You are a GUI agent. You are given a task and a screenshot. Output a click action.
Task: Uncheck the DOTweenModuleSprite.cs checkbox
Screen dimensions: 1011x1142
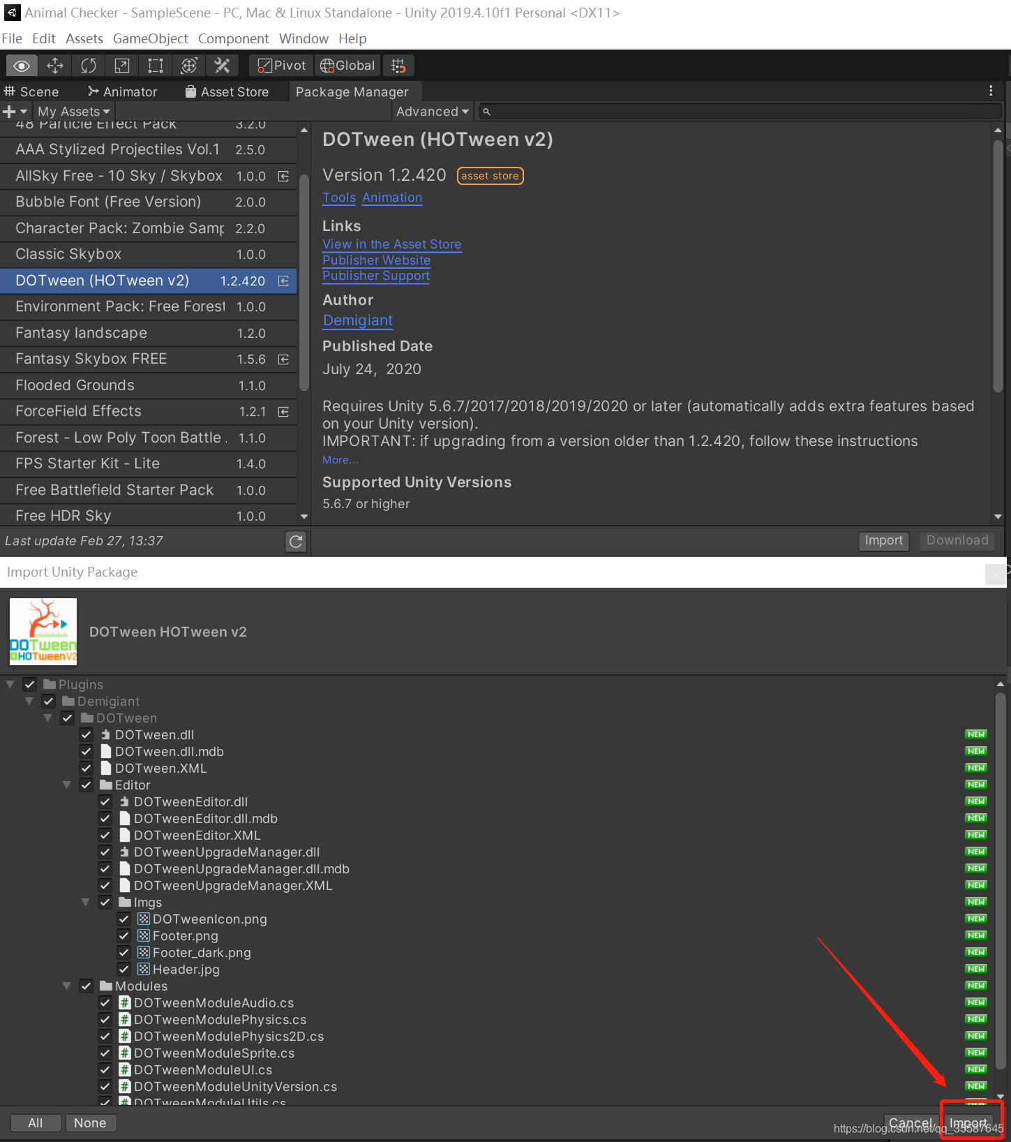click(x=105, y=1053)
